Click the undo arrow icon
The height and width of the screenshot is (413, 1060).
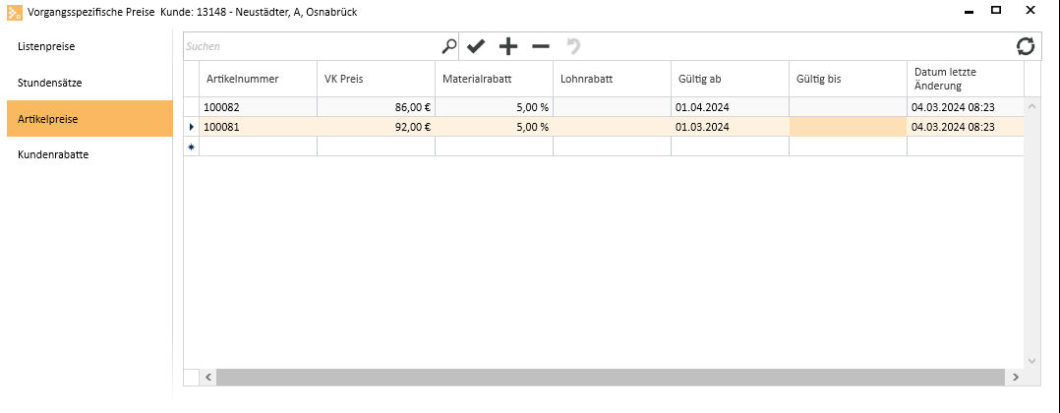[574, 46]
